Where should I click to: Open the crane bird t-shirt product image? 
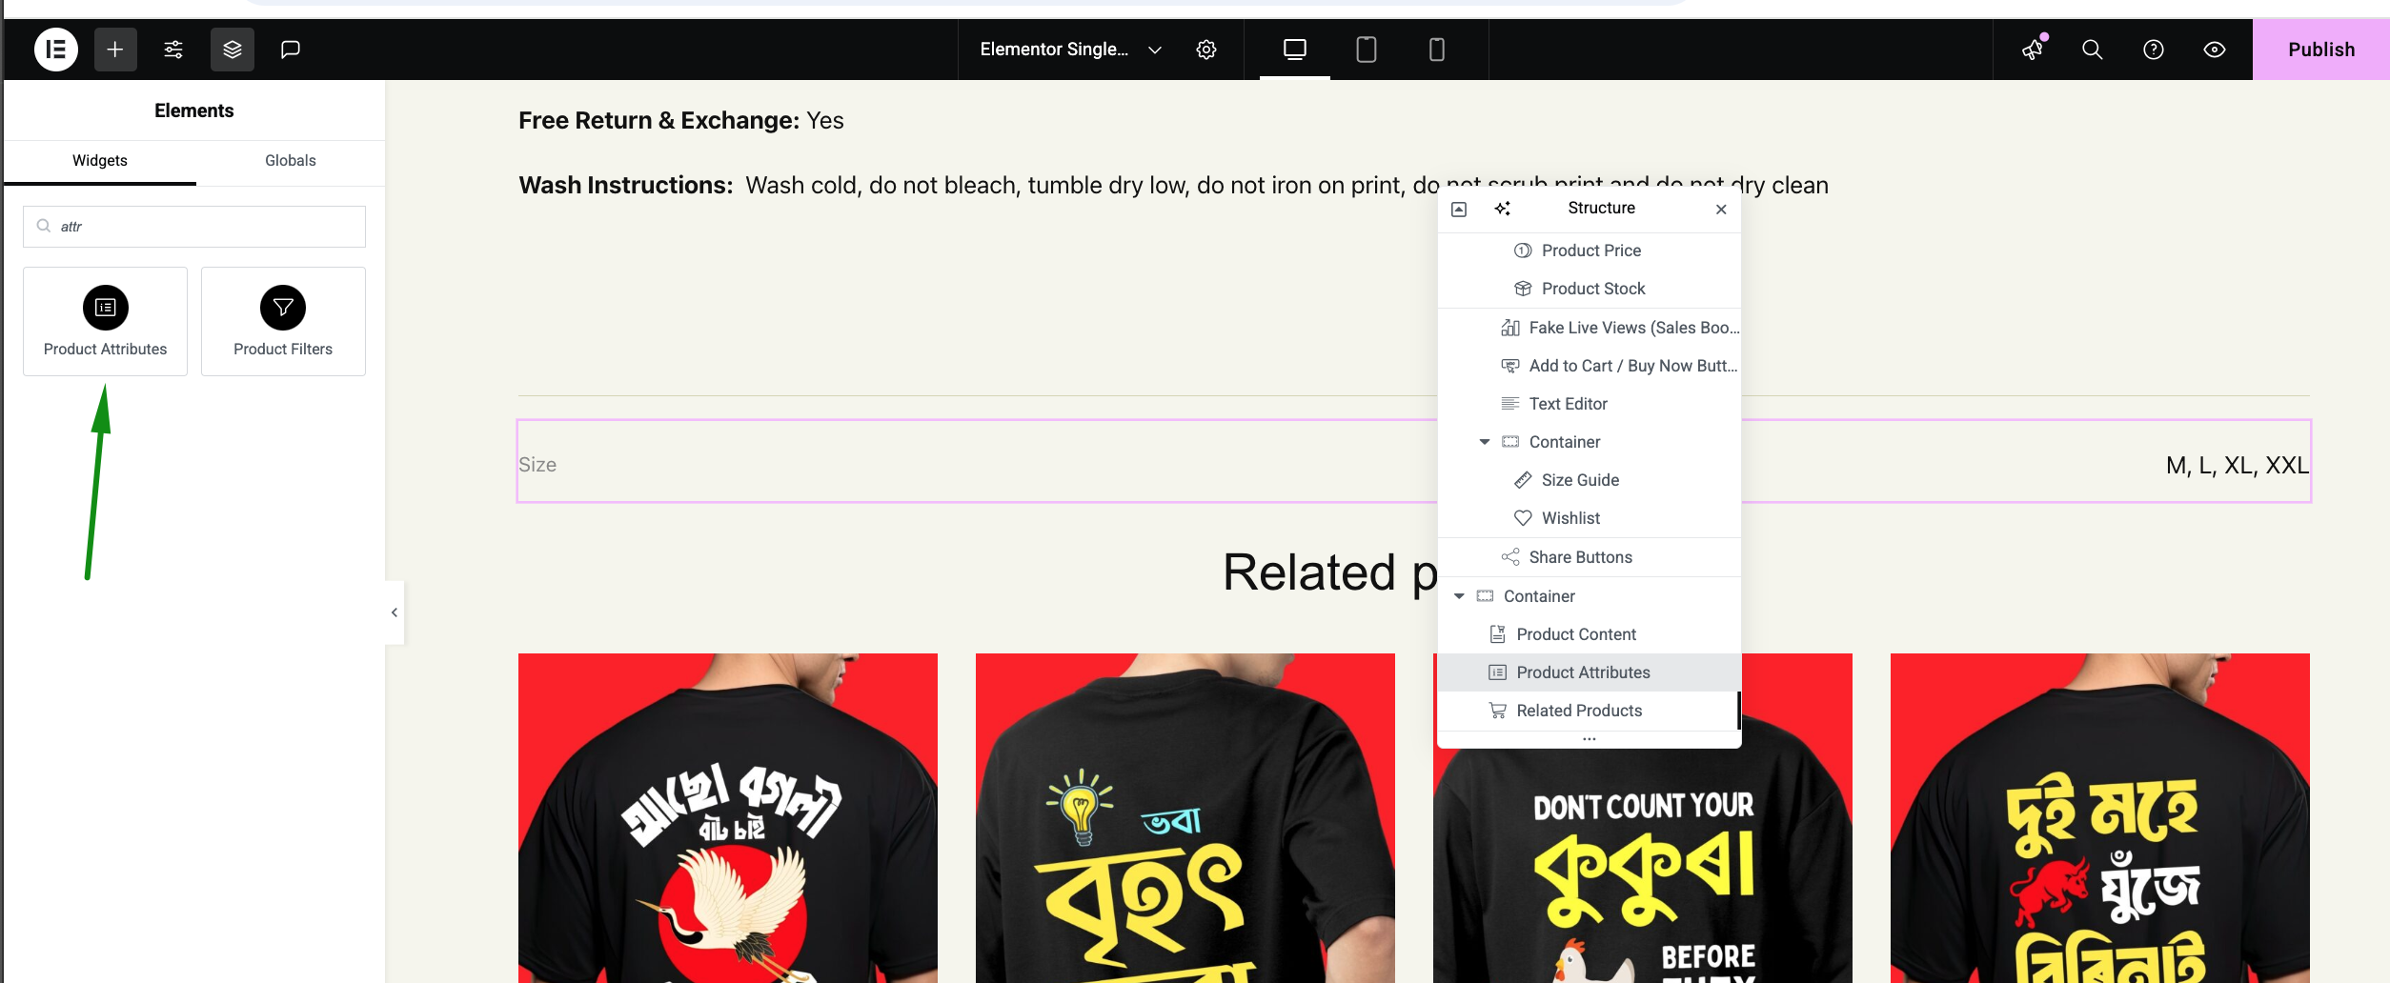[728, 818]
